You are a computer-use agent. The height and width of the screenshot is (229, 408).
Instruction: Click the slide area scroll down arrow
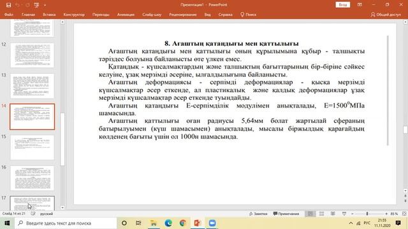point(405,191)
